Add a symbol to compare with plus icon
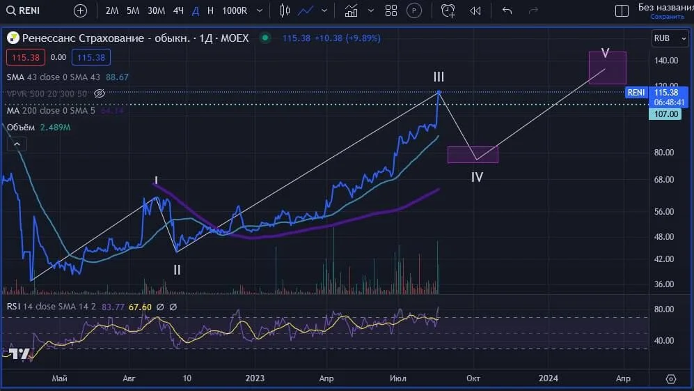 click(80, 10)
